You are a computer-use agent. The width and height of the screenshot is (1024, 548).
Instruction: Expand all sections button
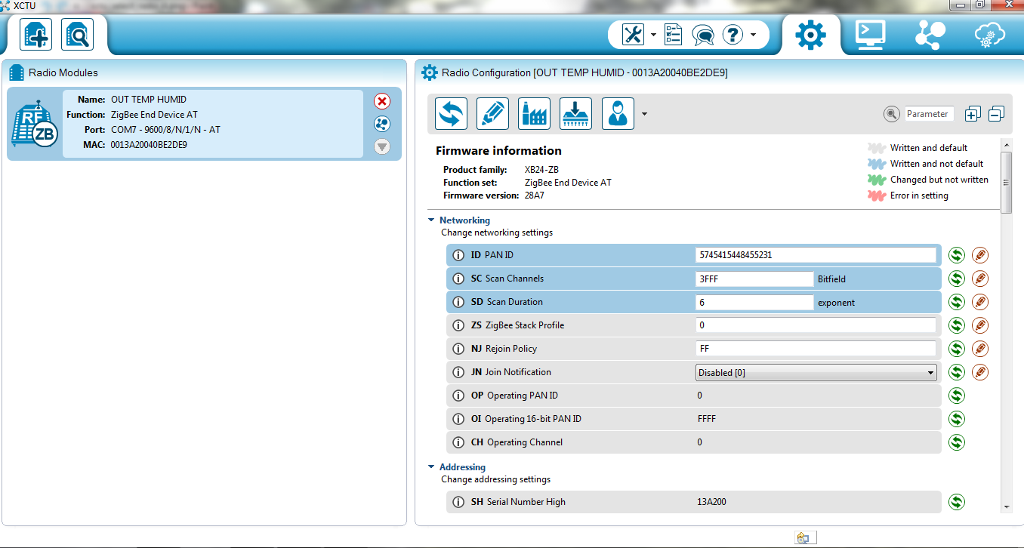point(973,114)
